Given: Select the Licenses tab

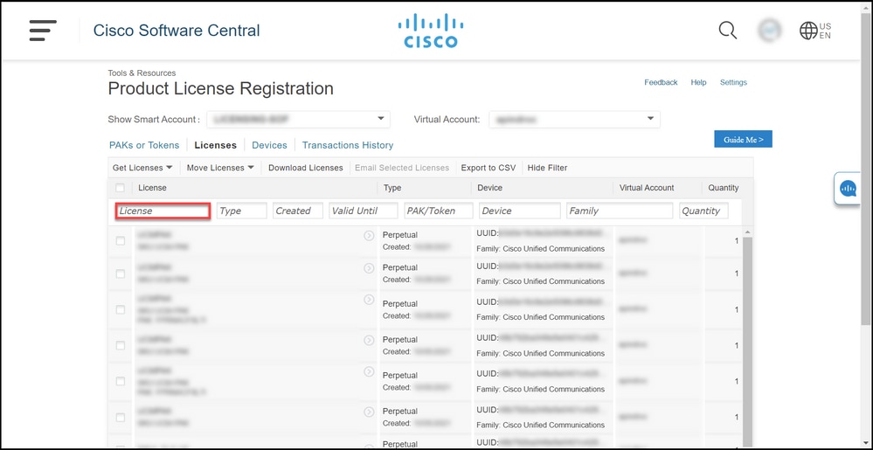Looking at the screenshot, I should click(216, 145).
